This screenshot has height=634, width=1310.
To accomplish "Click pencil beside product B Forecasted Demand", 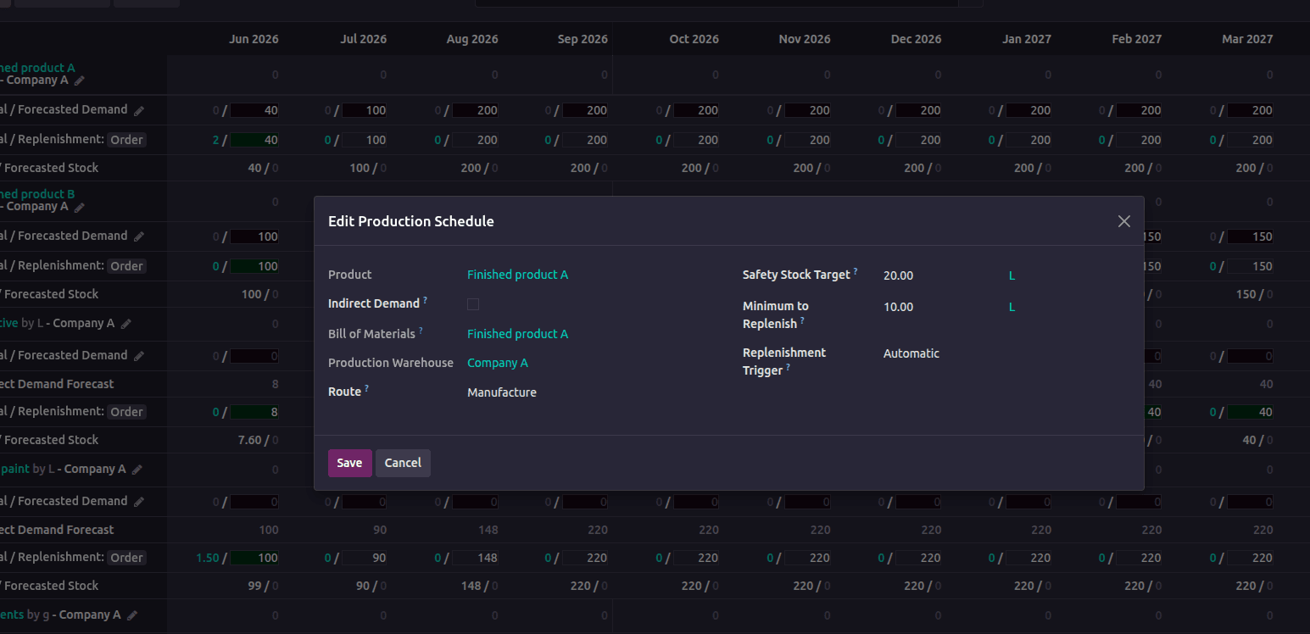I will tap(139, 236).
